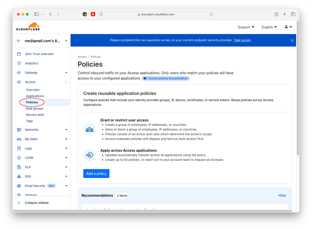Select Applications under Access
This screenshot has width=312, height=229.
(x=35, y=96)
